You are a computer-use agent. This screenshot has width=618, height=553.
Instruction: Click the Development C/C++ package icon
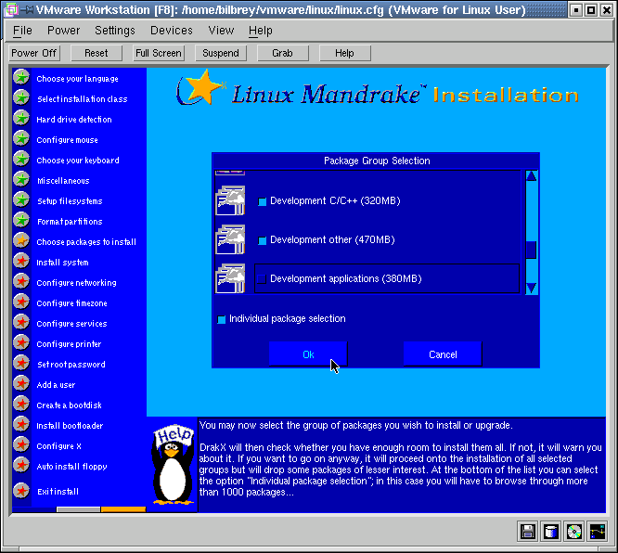229,200
